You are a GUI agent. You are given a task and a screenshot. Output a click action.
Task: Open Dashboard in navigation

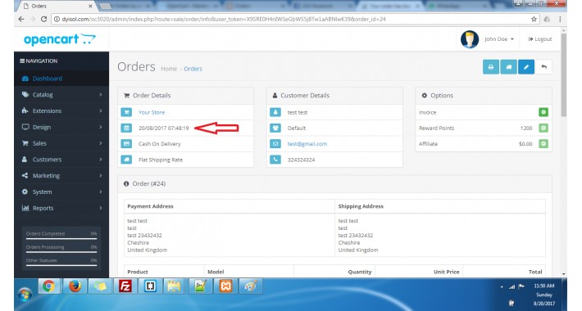click(x=61, y=79)
